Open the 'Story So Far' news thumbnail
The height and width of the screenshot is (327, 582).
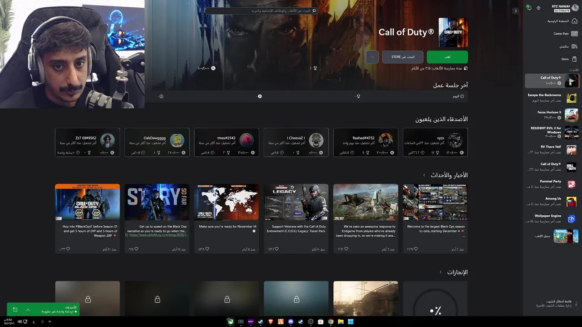coord(157,202)
